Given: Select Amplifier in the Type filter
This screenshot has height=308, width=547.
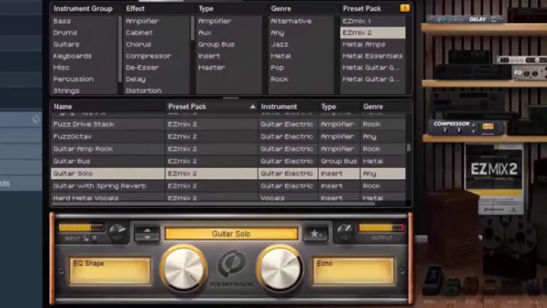Looking at the screenshot, I should [215, 21].
